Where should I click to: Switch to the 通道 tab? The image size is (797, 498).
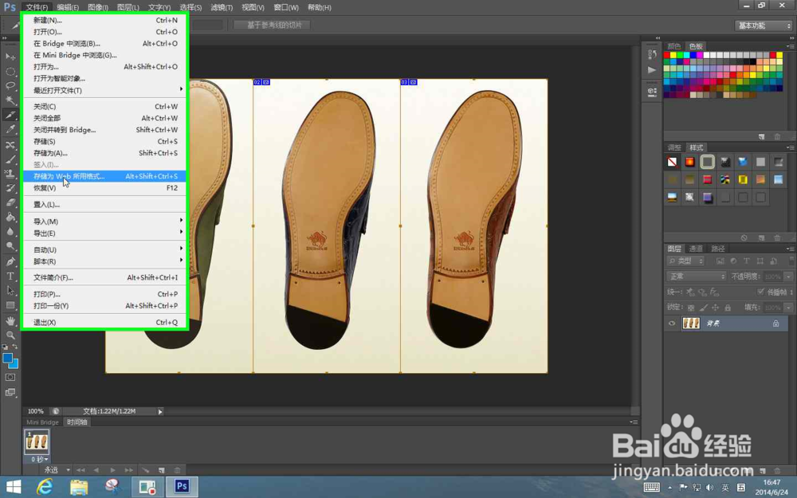point(696,249)
